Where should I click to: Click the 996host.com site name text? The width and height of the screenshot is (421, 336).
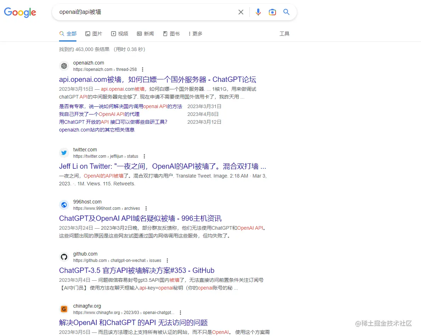tap(87, 202)
